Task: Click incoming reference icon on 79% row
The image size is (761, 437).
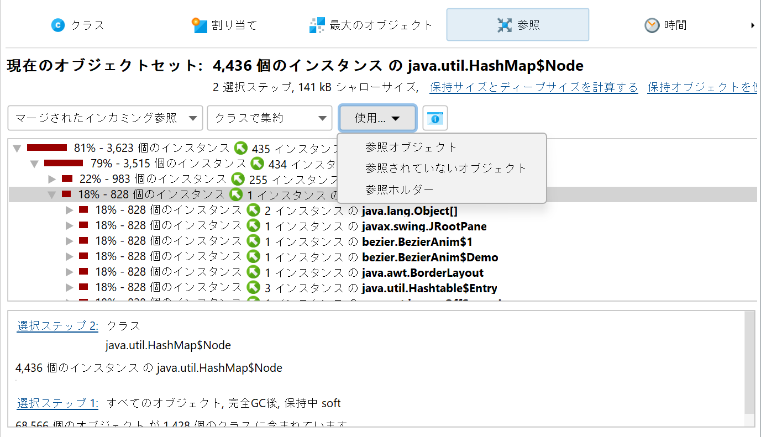Action: click(257, 164)
